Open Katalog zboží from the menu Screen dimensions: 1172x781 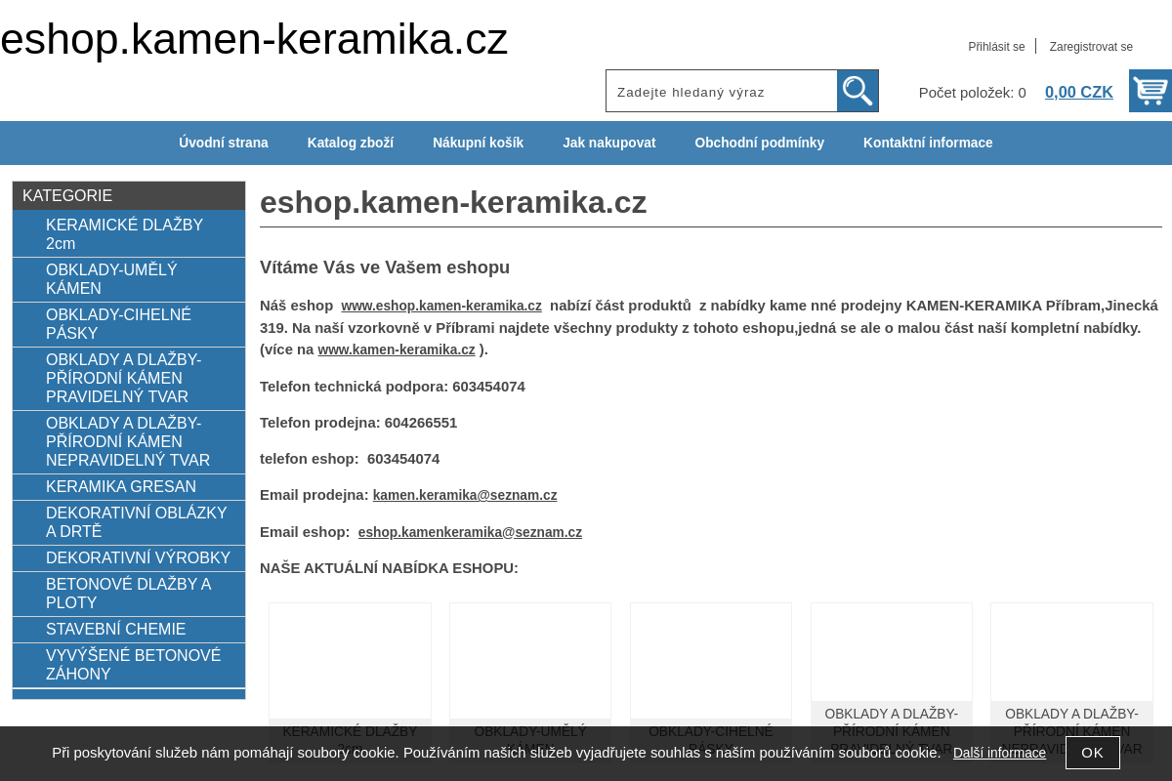pos(351,143)
